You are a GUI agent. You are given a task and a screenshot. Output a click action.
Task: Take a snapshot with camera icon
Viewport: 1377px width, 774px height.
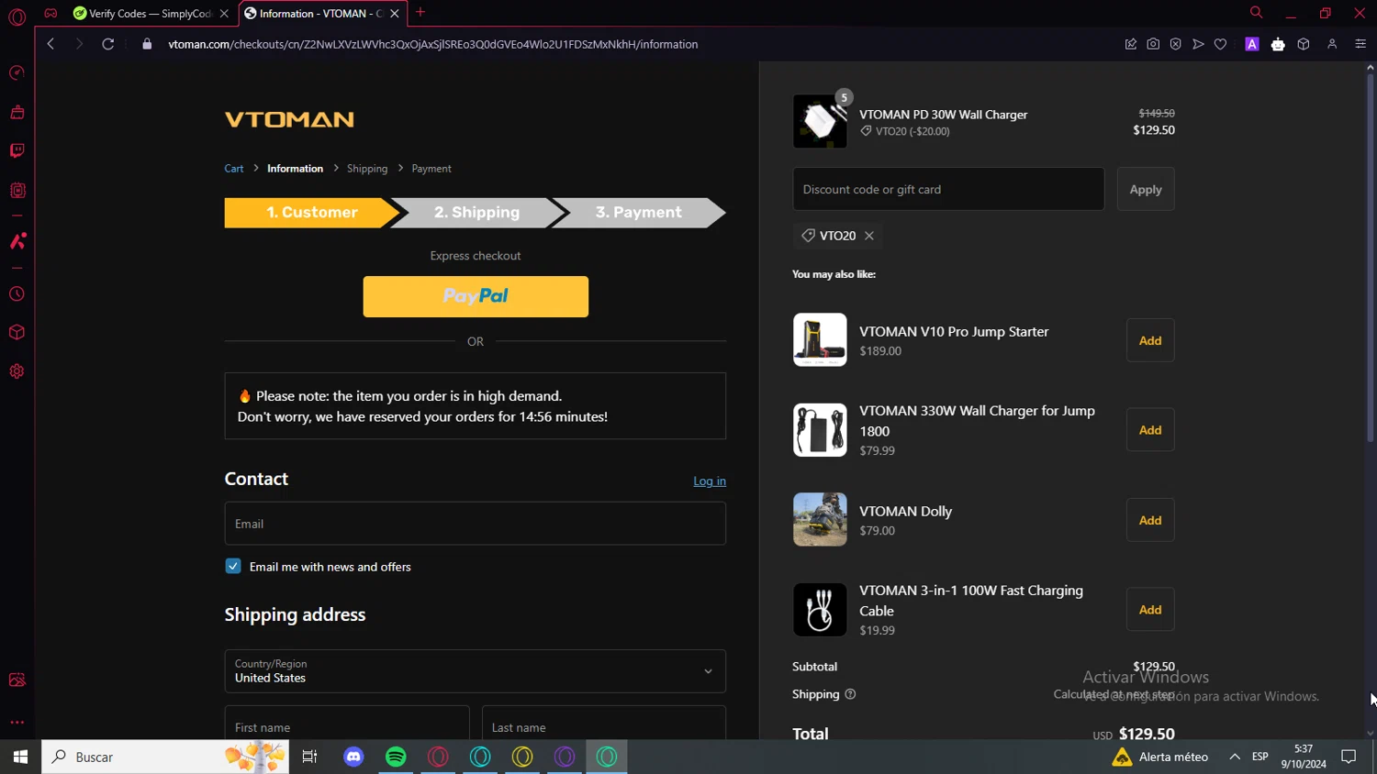point(1153,44)
